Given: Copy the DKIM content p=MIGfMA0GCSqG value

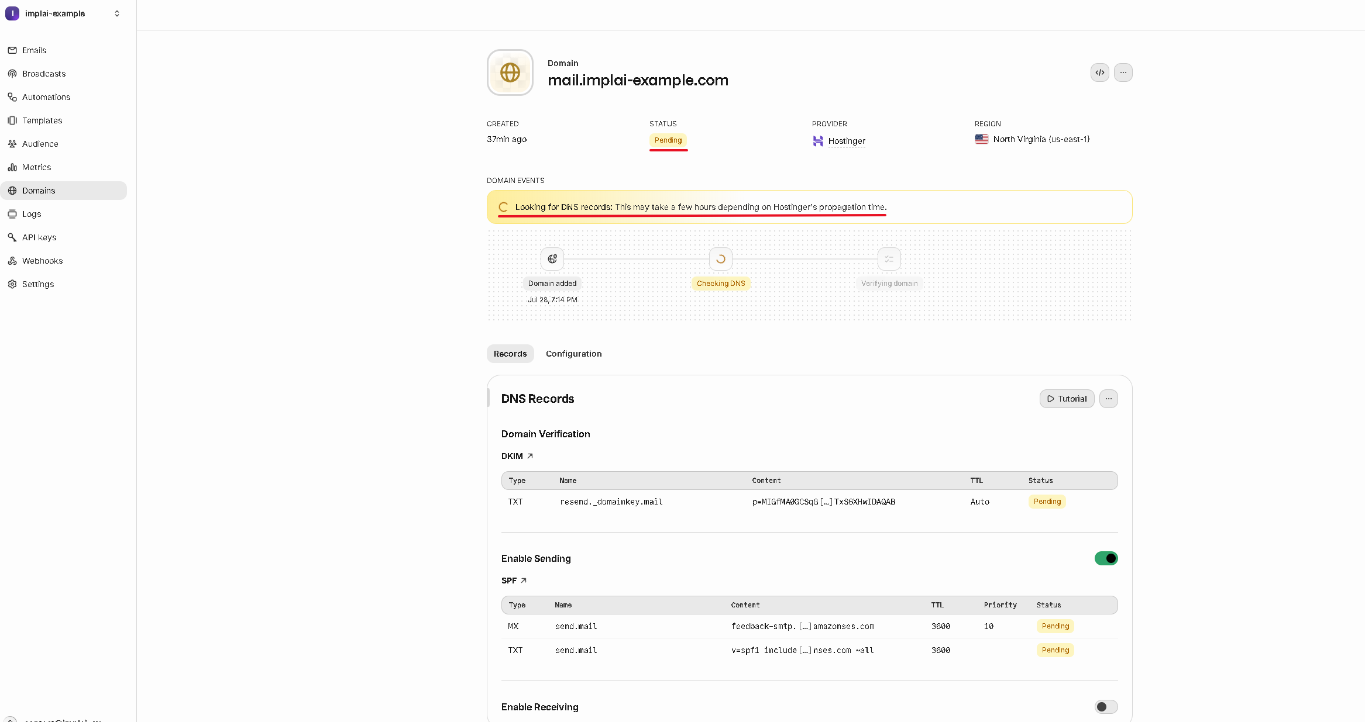Looking at the screenshot, I should tap(824, 502).
